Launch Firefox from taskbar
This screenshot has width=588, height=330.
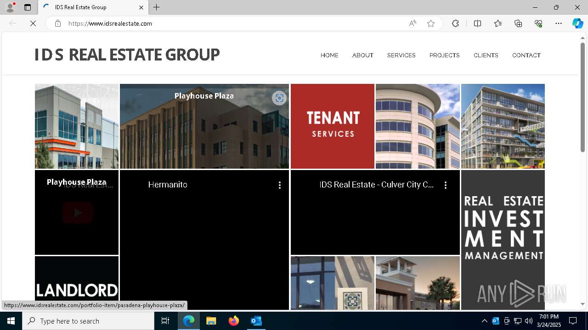coord(234,321)
